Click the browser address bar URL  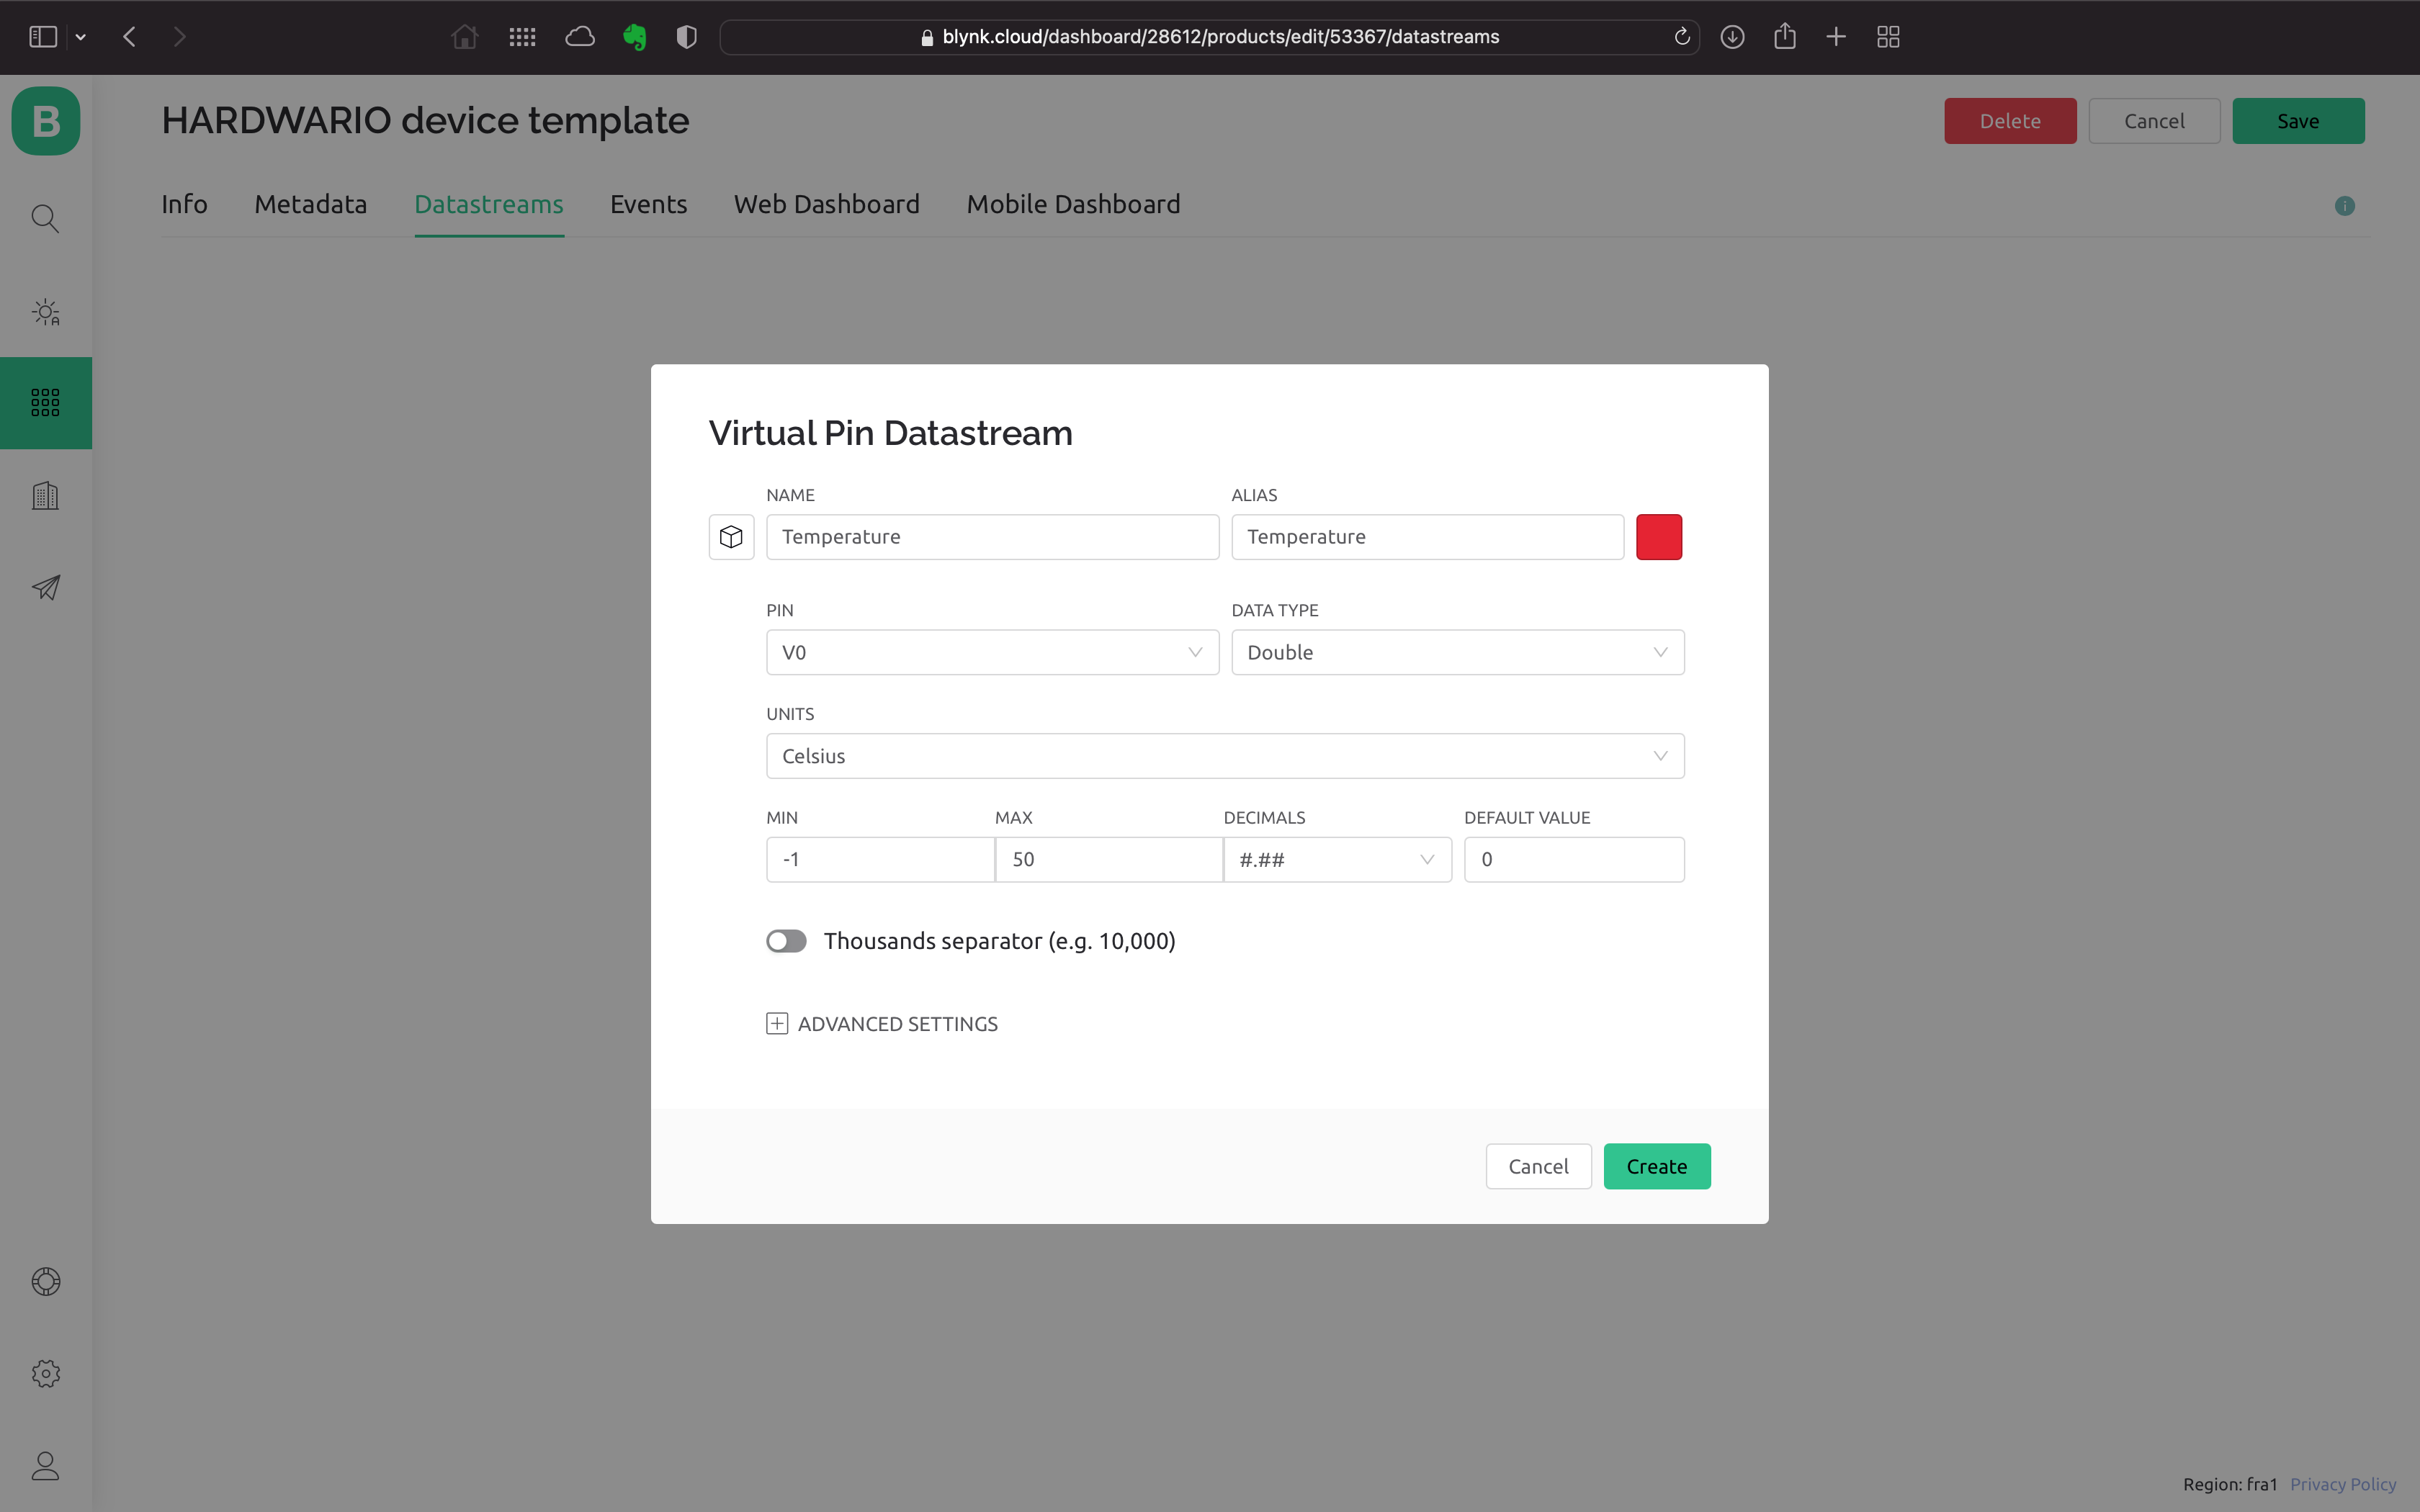(1209, 37)
